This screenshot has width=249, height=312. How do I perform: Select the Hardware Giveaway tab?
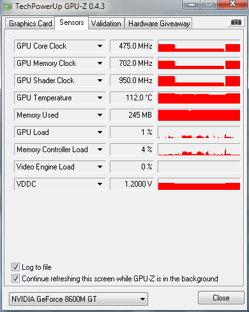coord(159,24)
